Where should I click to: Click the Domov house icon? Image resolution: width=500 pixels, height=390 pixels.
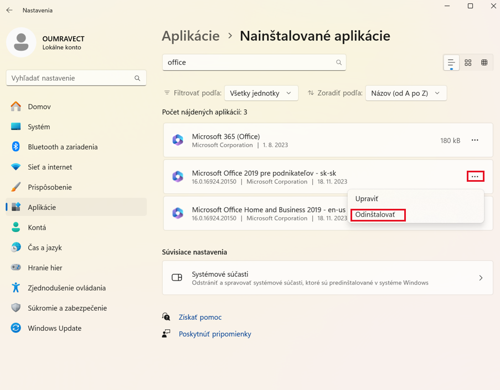[x=16, y=107]
